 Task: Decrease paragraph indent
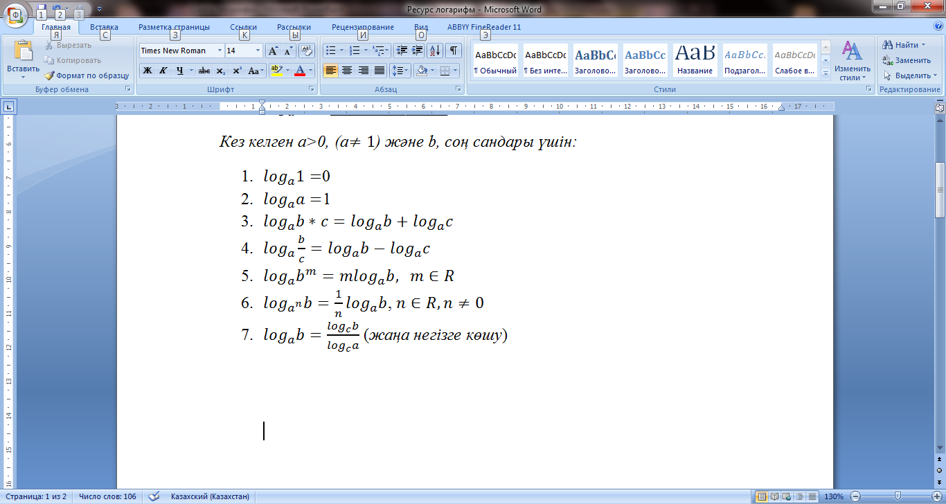tap(402, 51)
